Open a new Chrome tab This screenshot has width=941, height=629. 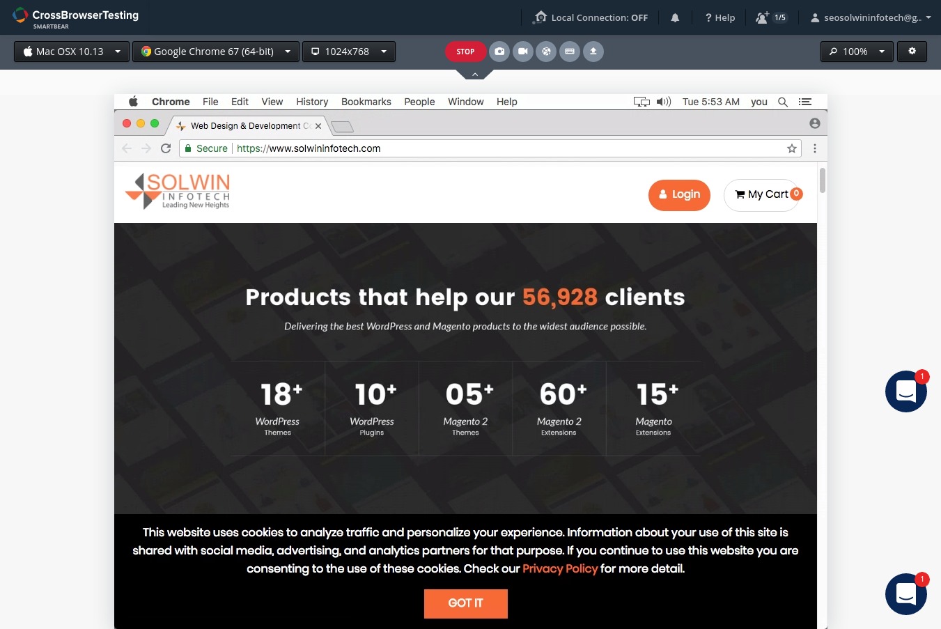[342, 126]
